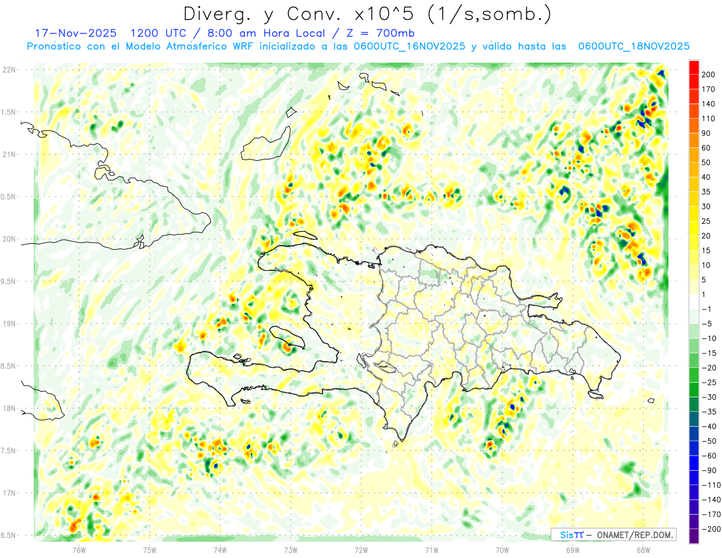Click the '-170' value on the colorbar
Viewport: 722px width, 558px height.
tap(711, 515)
